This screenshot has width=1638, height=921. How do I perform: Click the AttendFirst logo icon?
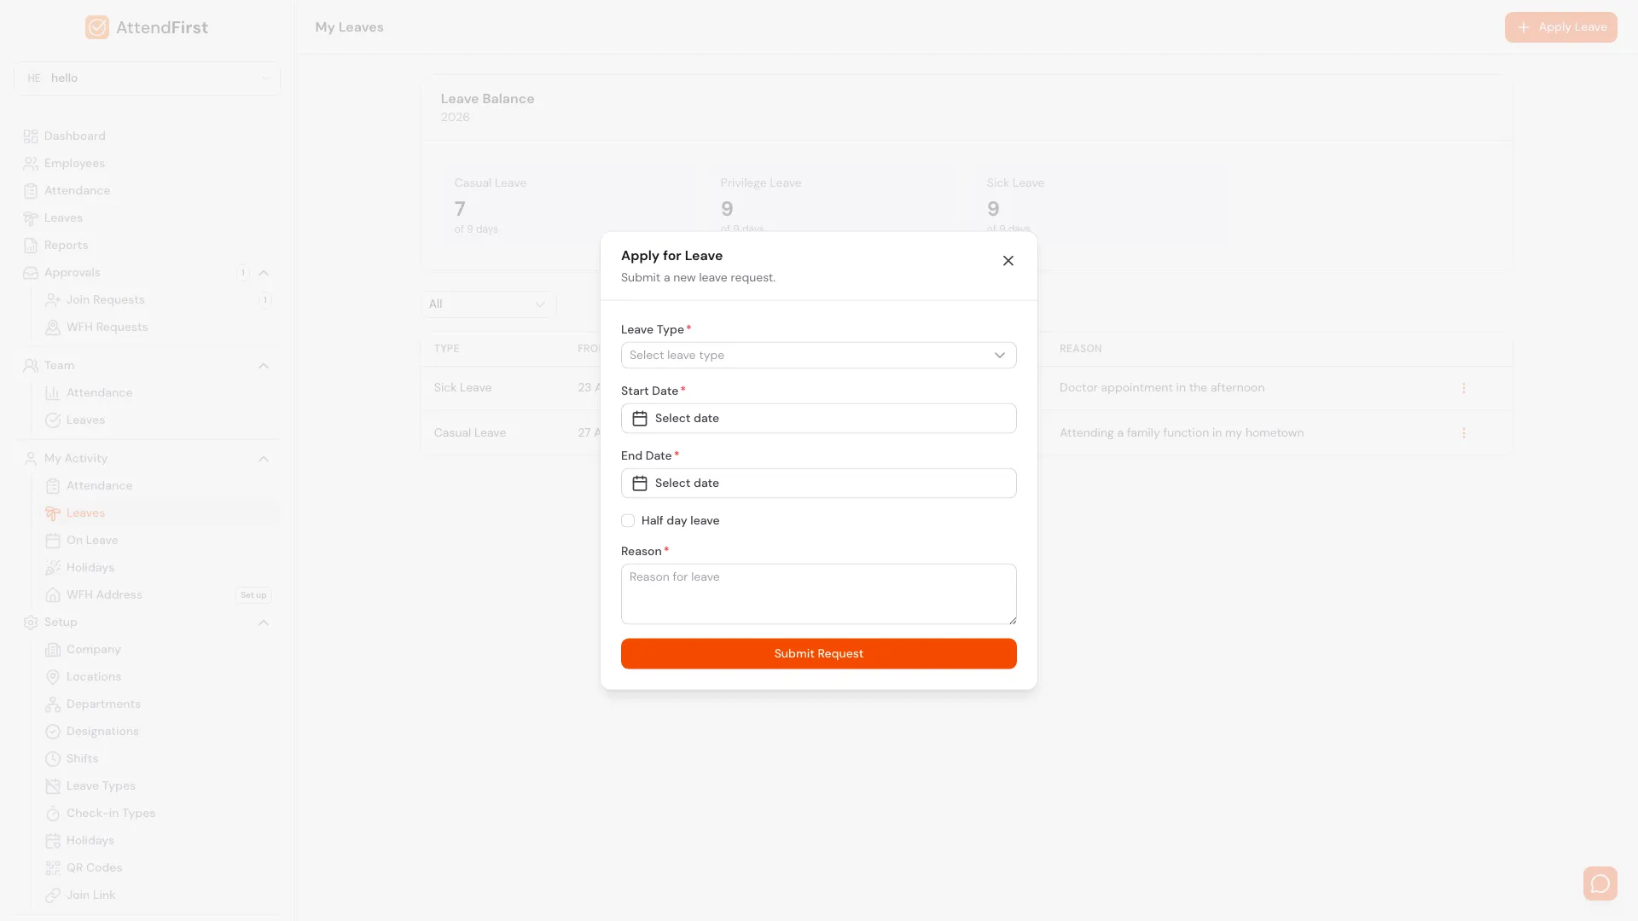pyautogui.click(x=97, y=27)
